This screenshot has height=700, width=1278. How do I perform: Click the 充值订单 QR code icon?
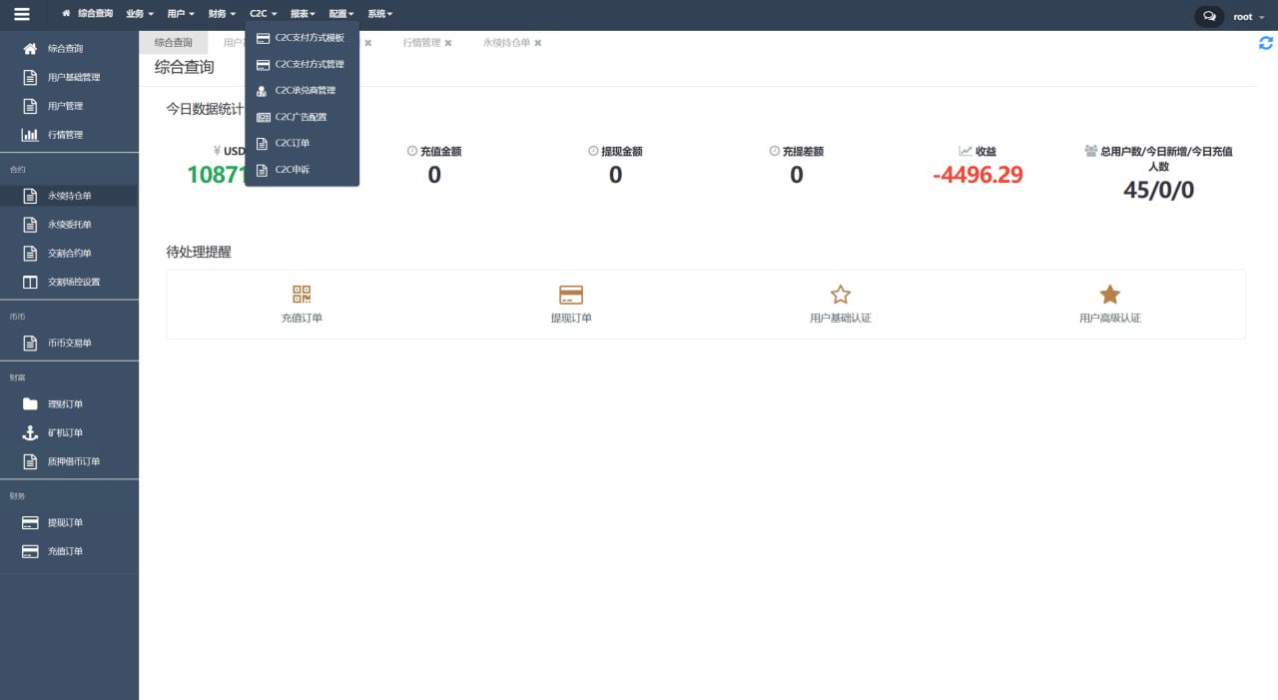coord(302,294)
